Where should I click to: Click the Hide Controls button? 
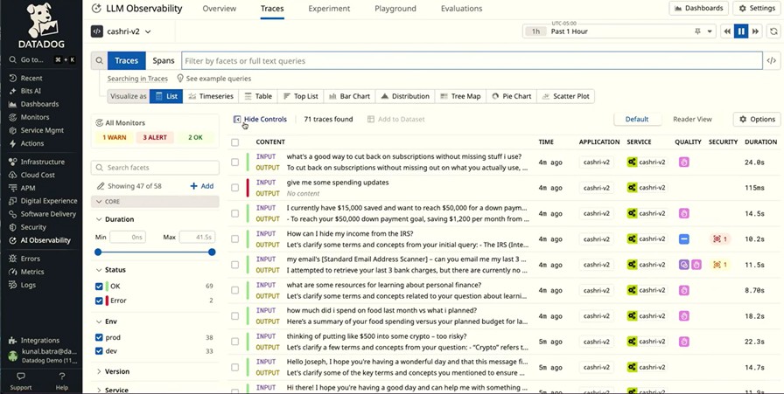(260, 120)
